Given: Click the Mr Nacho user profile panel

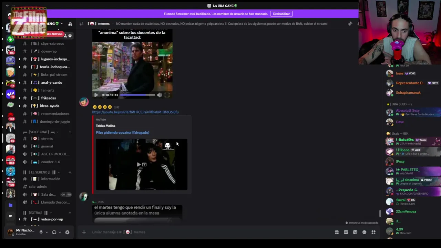Looking at the screenshot, I should 21,232.
